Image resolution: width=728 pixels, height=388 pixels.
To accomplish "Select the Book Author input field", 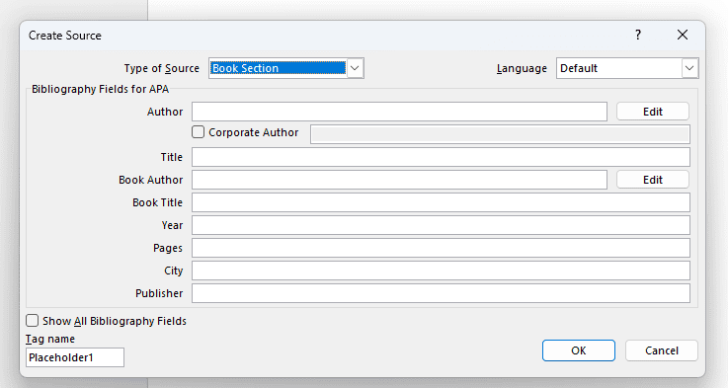I will click(x=399, y=180).
